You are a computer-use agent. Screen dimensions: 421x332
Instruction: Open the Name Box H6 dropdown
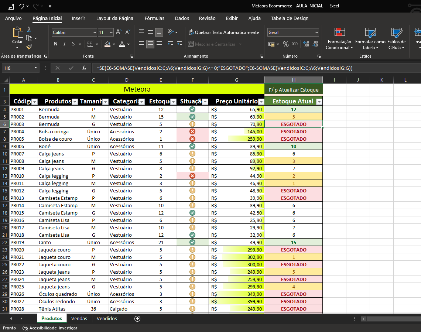35,68
